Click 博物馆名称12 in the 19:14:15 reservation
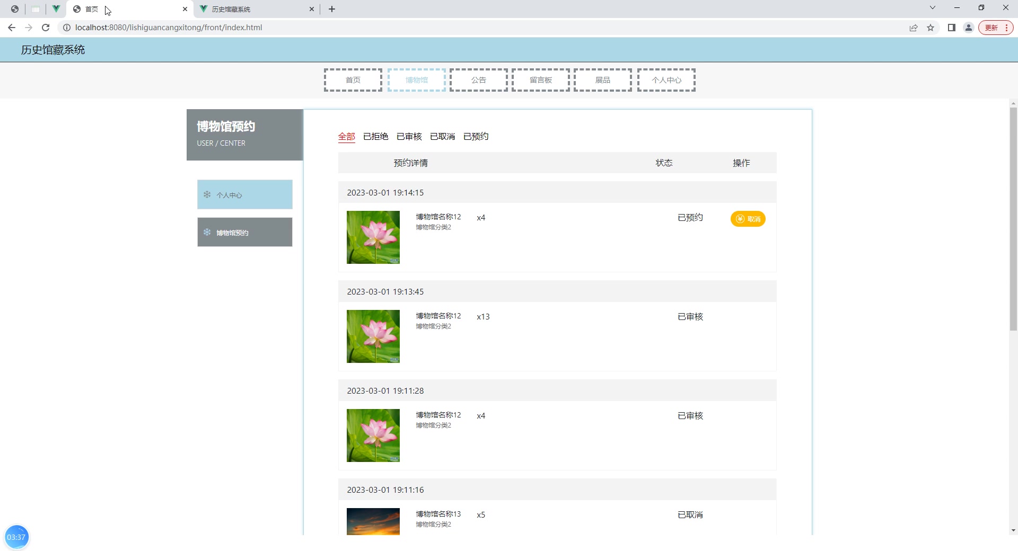The image size is (1018, 551). (438, 217)
